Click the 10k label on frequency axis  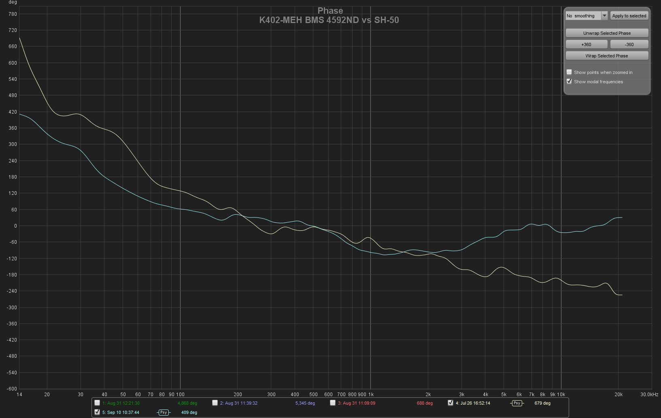561,395
